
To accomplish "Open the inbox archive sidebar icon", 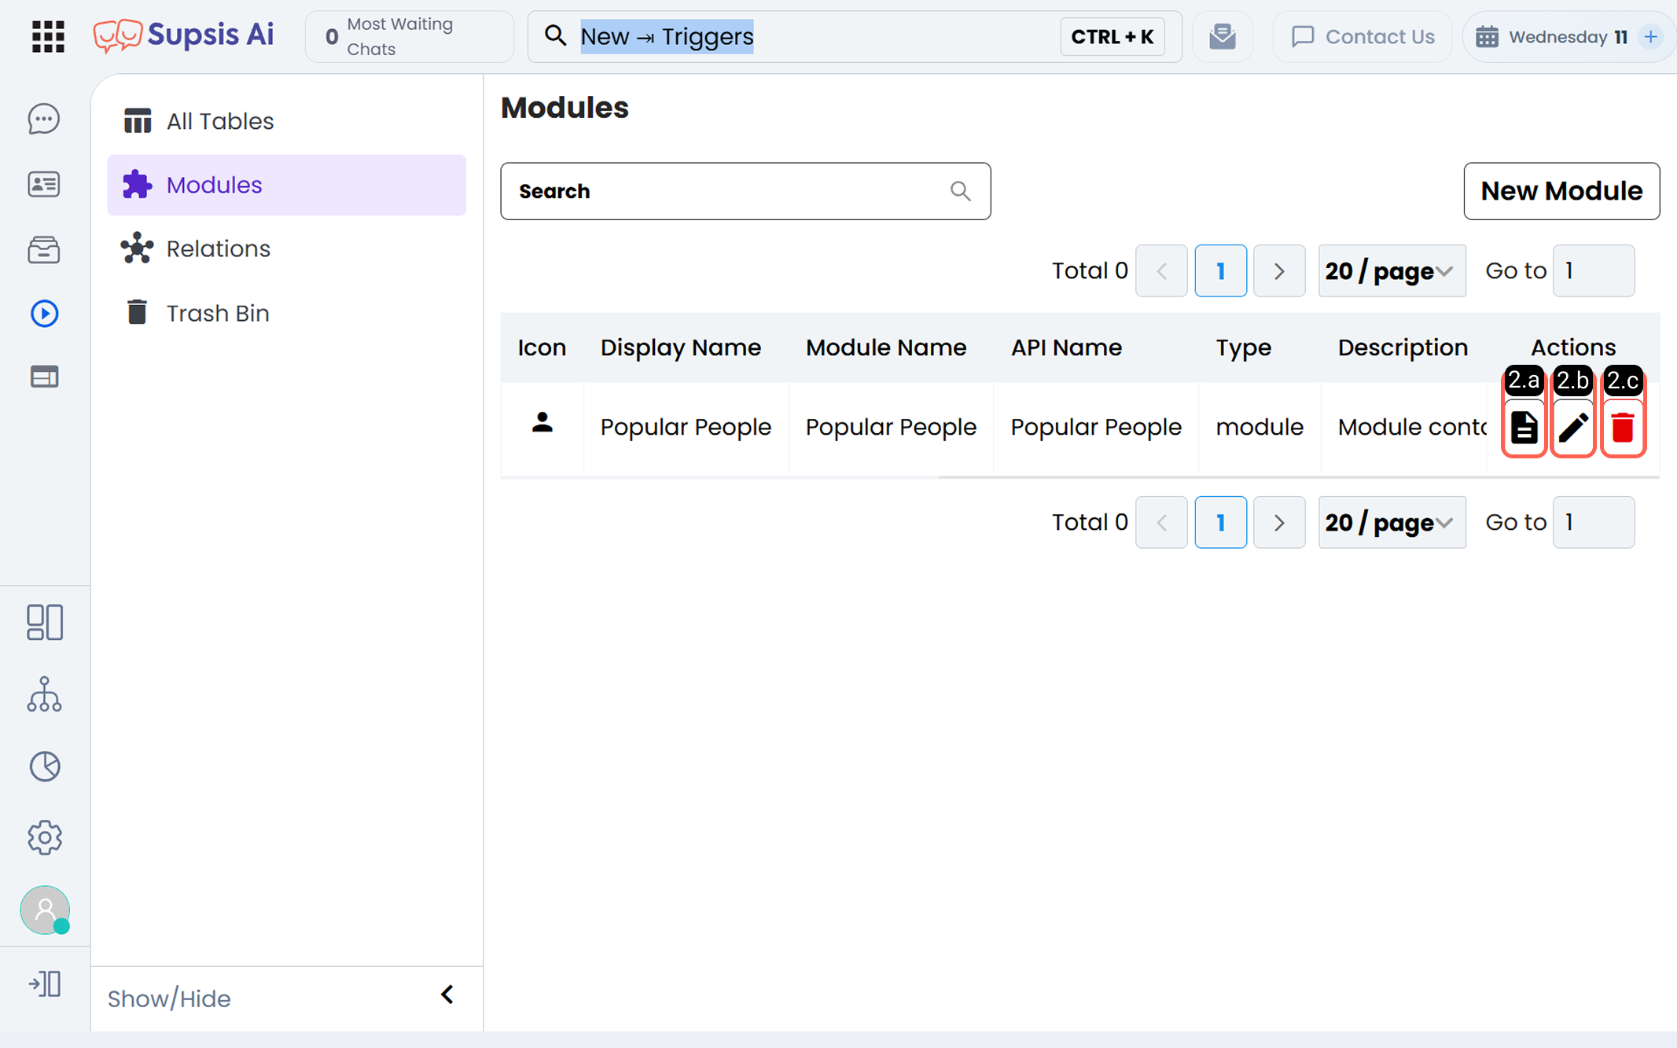I will click(44, 249).
